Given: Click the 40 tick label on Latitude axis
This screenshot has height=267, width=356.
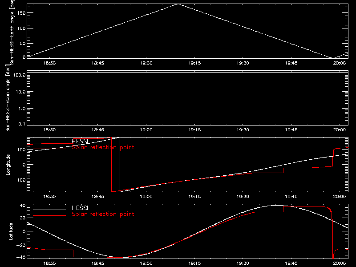Looking at the screenshot, I should [x=23, y=206].
